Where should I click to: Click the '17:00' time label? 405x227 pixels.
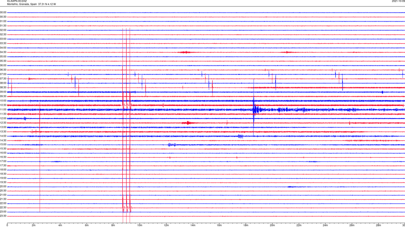[3, 161]
